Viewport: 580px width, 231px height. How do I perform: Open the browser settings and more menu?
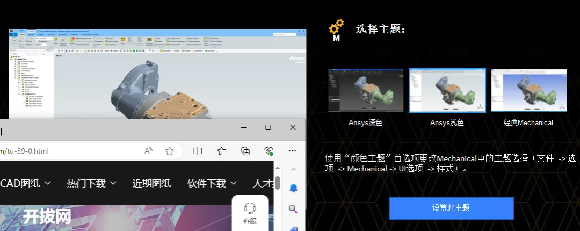click(x=292, y=151)
